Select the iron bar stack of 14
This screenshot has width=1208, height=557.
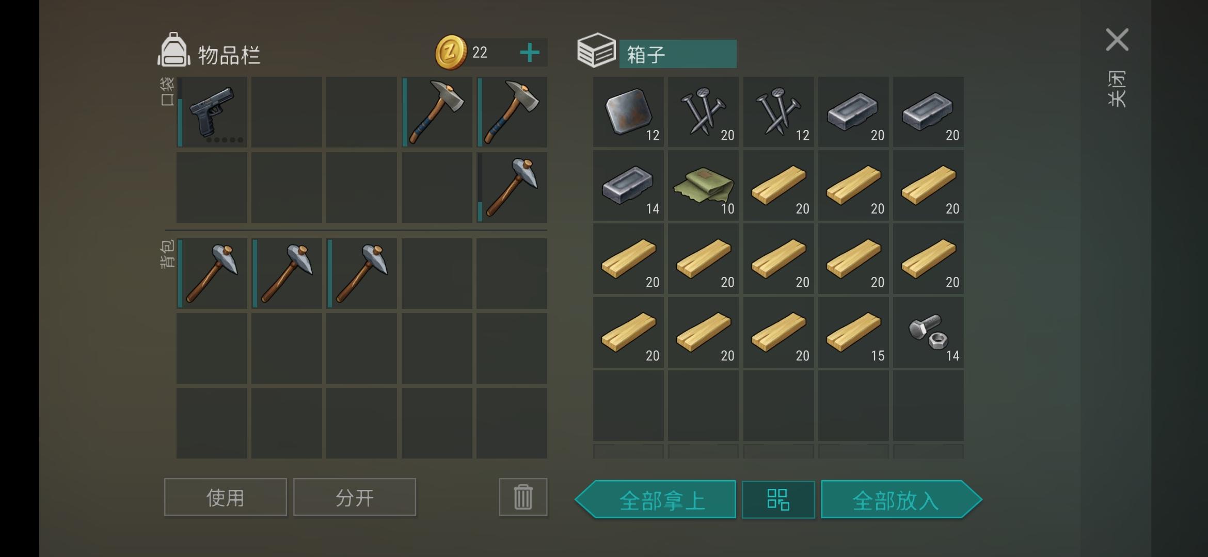coord(628,186)
